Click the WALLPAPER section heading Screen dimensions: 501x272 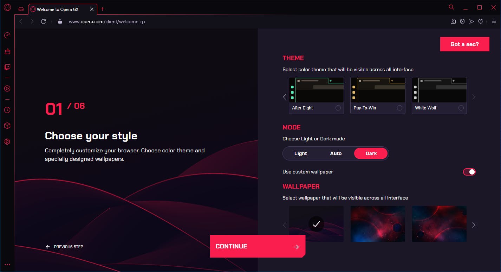[301, 186]
